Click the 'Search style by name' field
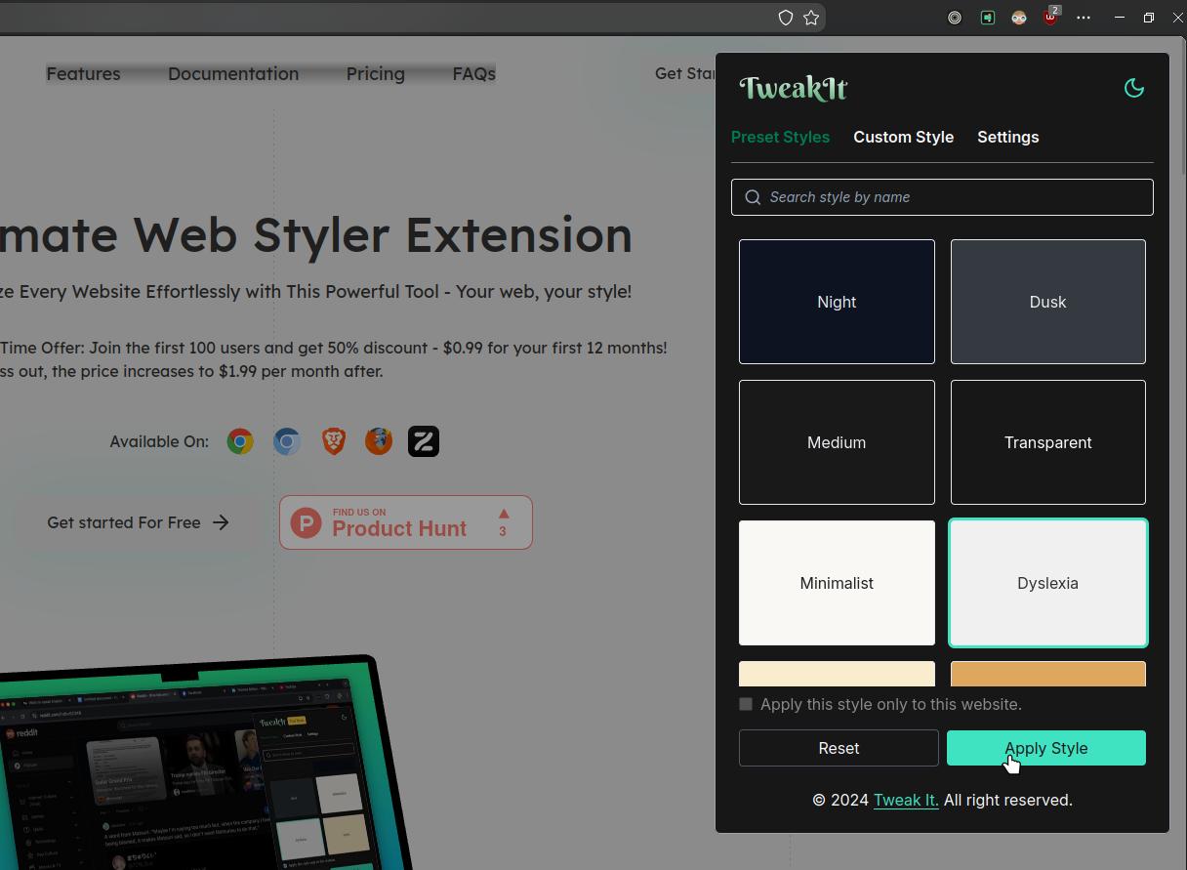The image size is (1187, 870). click(942, 197)
